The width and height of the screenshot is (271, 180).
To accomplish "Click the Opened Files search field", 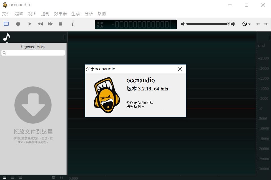I will [x=33, y=53].
